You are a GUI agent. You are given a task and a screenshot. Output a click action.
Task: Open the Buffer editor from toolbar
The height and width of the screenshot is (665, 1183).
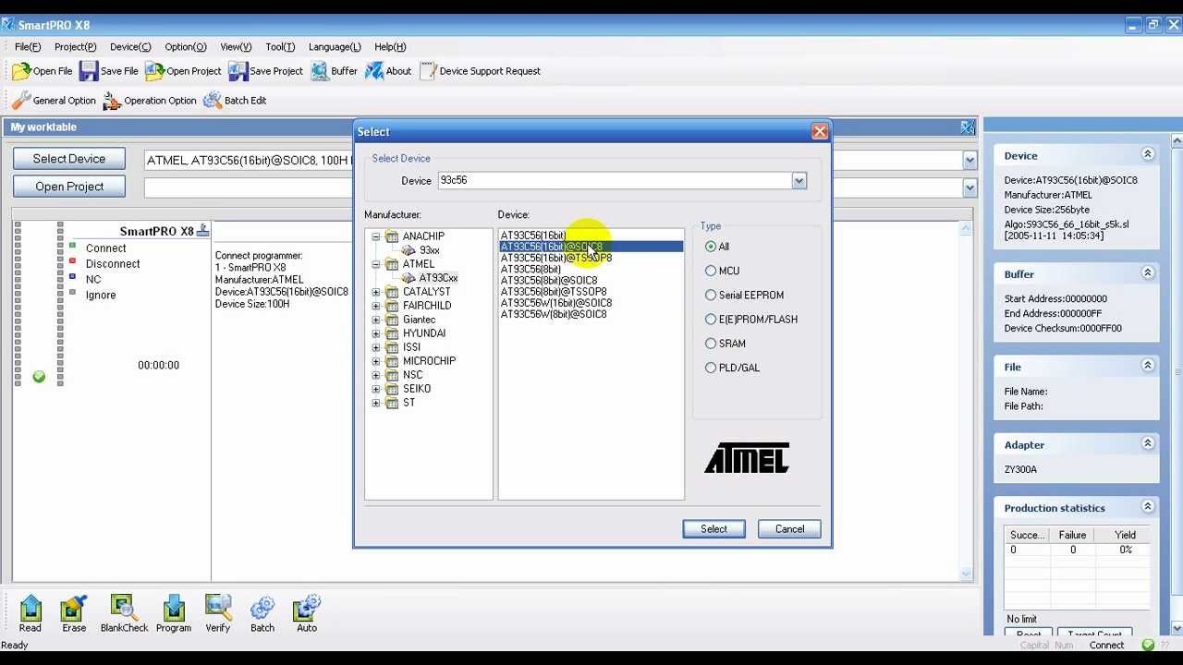[x=335, y=71]
